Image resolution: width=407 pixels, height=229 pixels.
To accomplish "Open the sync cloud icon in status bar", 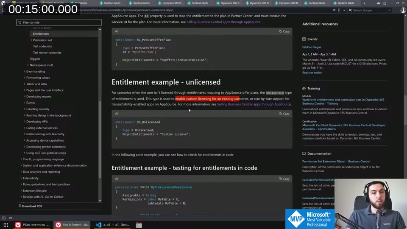I will click(11, 218).
